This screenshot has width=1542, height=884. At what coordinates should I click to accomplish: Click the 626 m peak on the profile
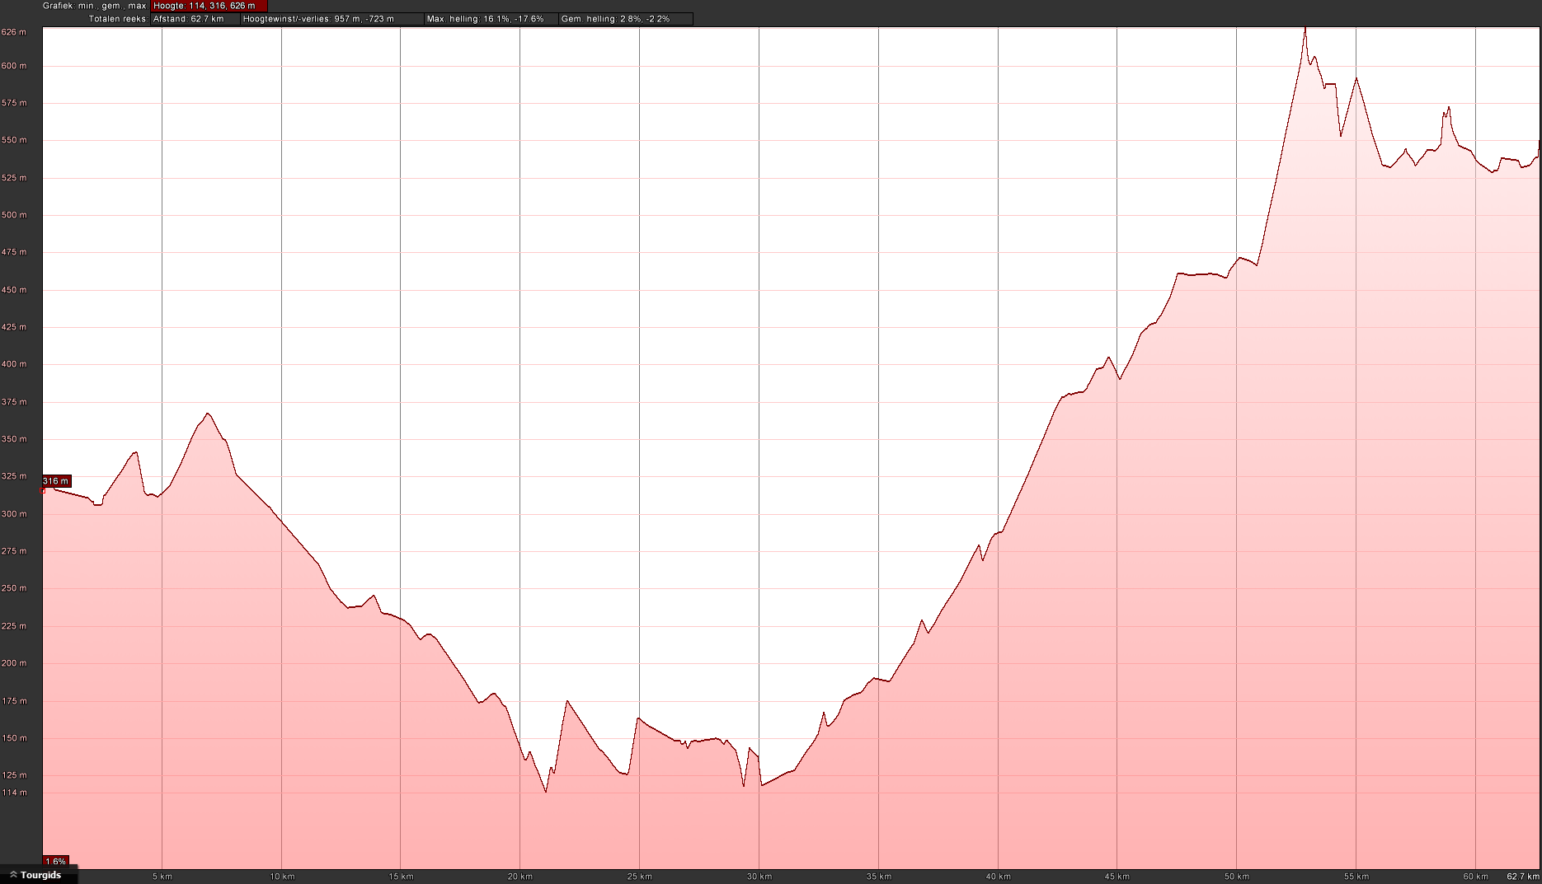point(1305,29)
